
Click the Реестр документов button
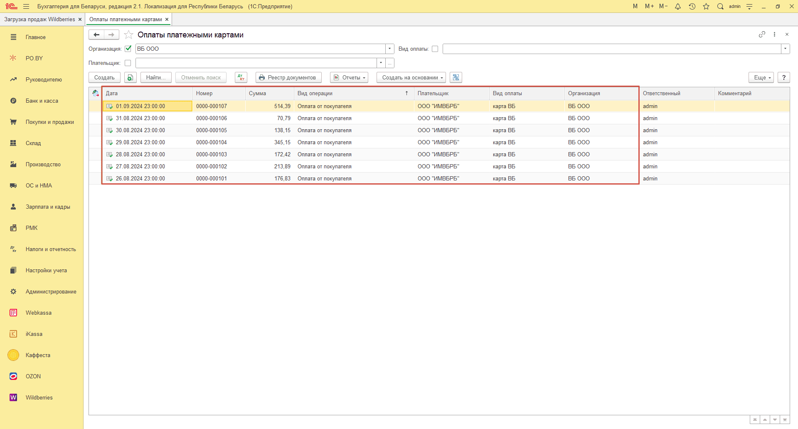(288, 78)
